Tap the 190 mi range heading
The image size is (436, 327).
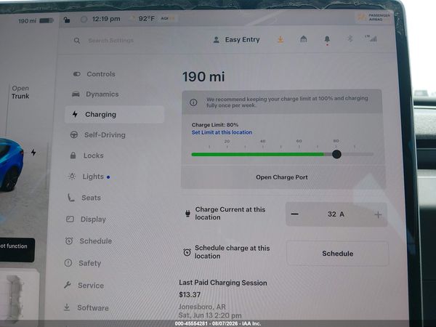tap(203, 76)
